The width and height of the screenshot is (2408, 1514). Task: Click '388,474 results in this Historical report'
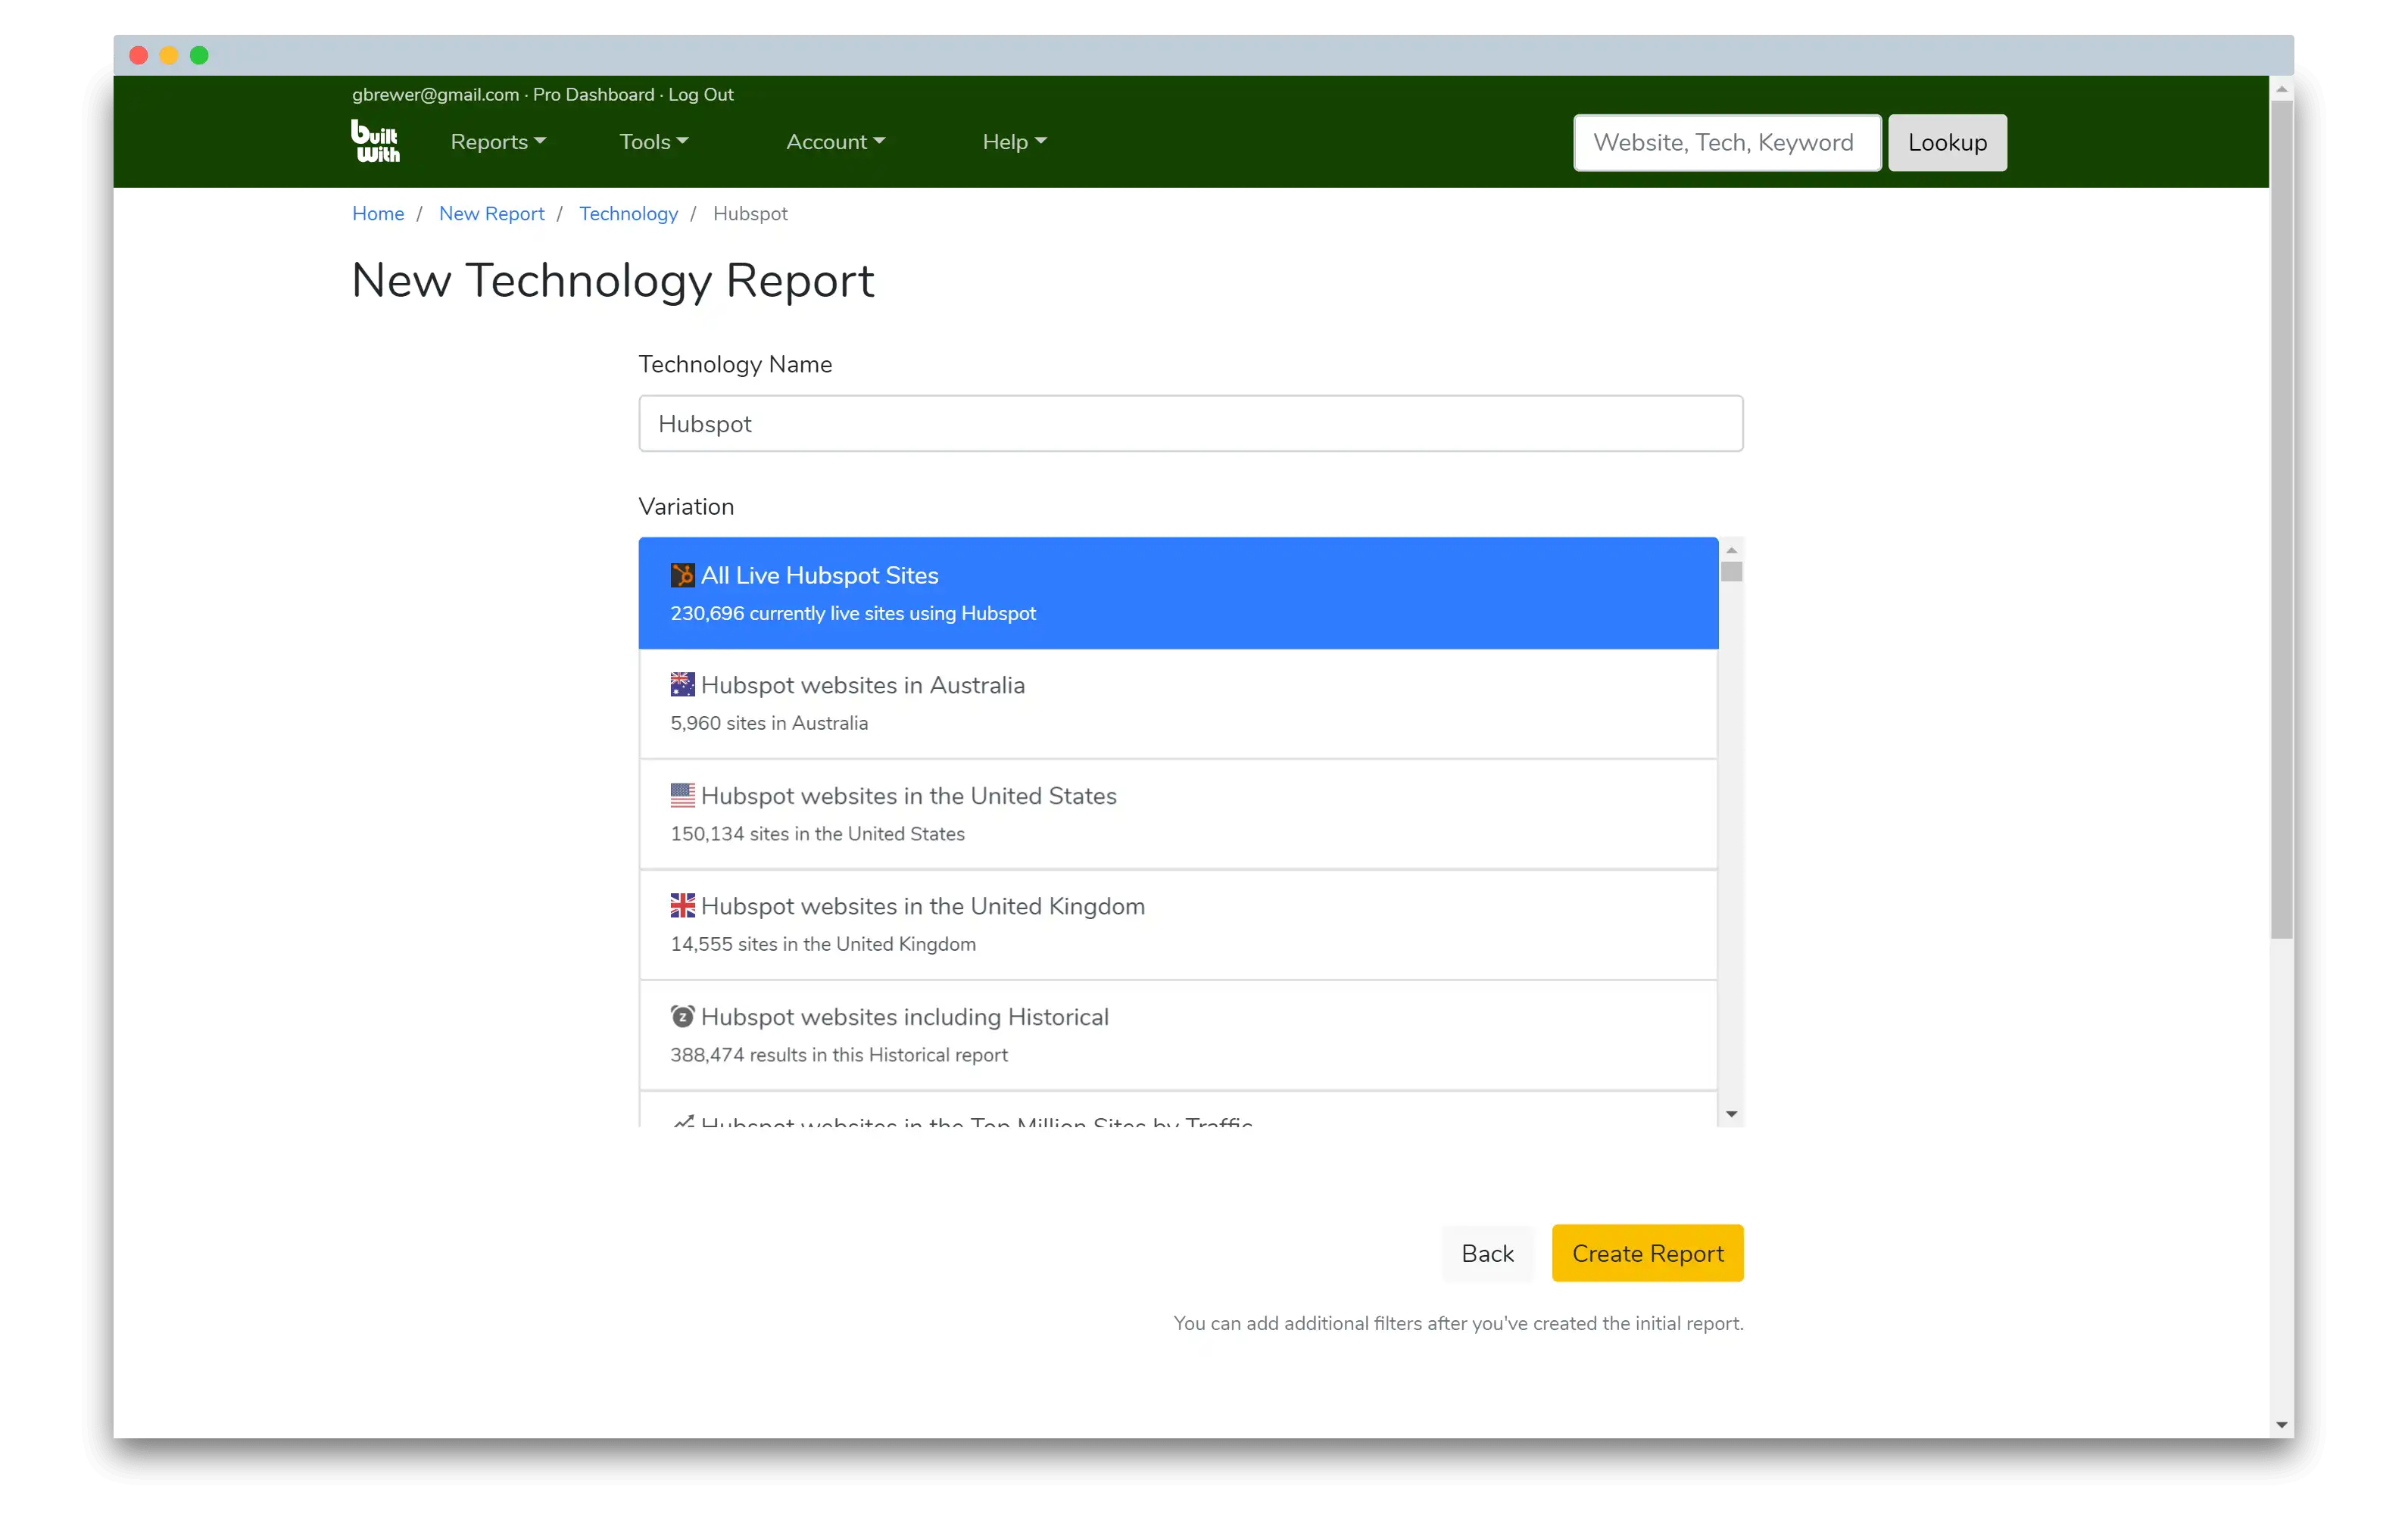[838, 1055]
